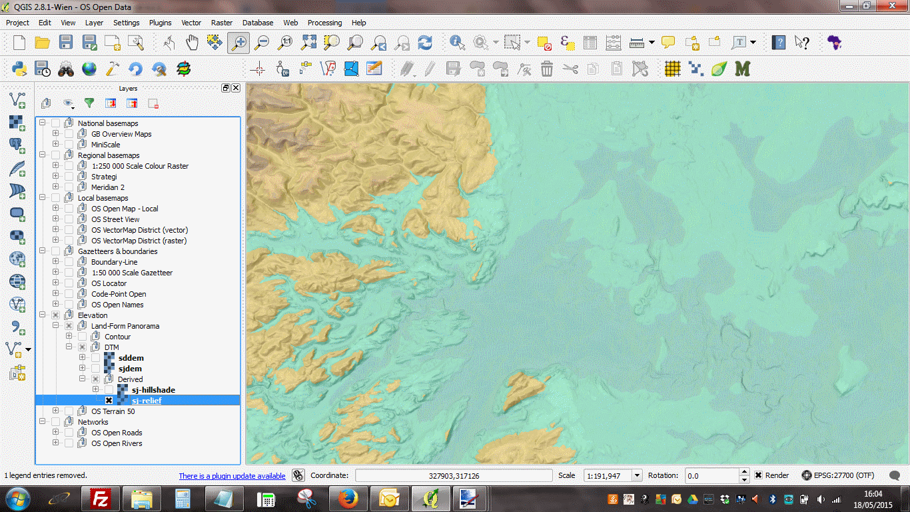Image resolution: width=910 pixels, height=512 pixels.
Task: Click the Coordinate input field
Action: click(x=454, y=475)
